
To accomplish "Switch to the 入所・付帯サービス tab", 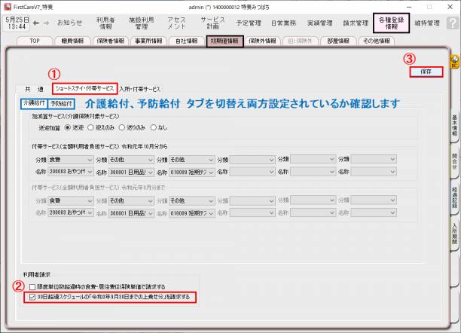I will (139, 89).
